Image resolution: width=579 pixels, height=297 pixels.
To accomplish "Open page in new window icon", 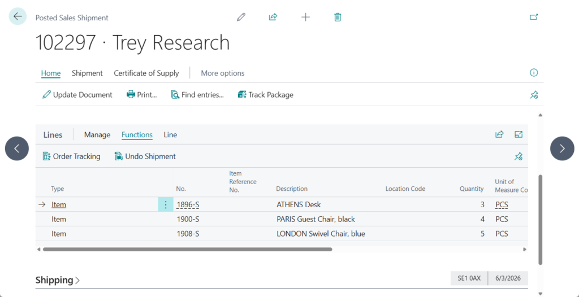I will point(534,17).
